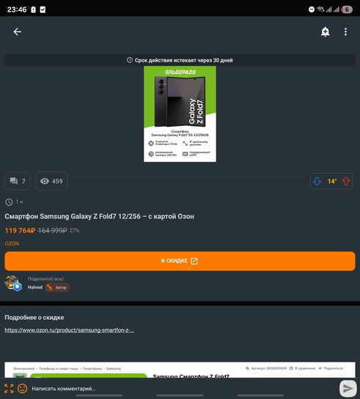Image resolution: width=360 pixels, height=399 pixels.
Task: Click the orange К СКИДКЕ button
Action: pos(180,261)
